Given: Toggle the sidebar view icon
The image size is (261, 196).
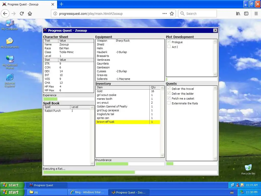Looking at the screenshot, I should (x=246, y=14).
